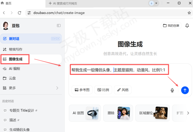This screenshot has height=132, width=193.
Task: Click the browser reload icon
Action: pyautogui.click(x=19, y=13)
